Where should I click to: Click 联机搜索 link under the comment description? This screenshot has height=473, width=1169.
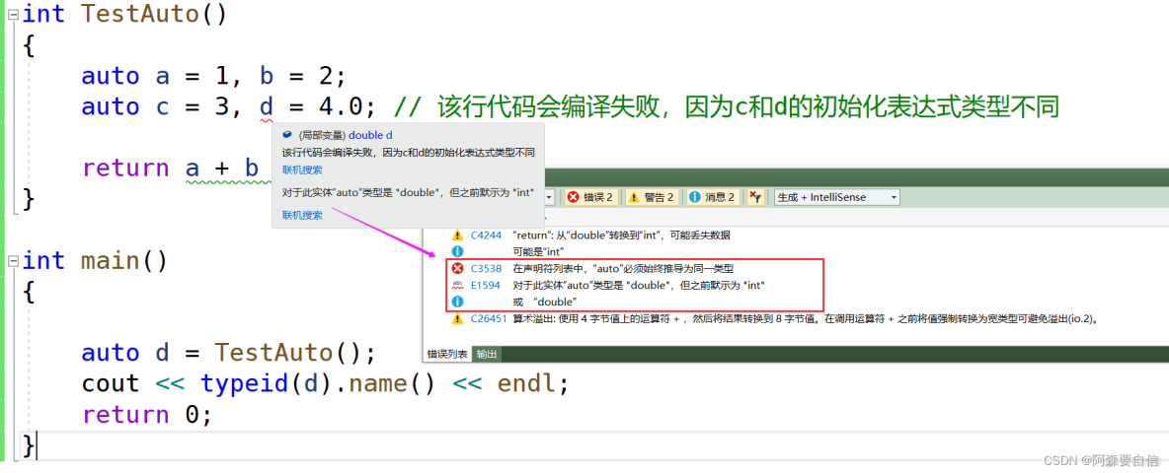tap(302, 170)
